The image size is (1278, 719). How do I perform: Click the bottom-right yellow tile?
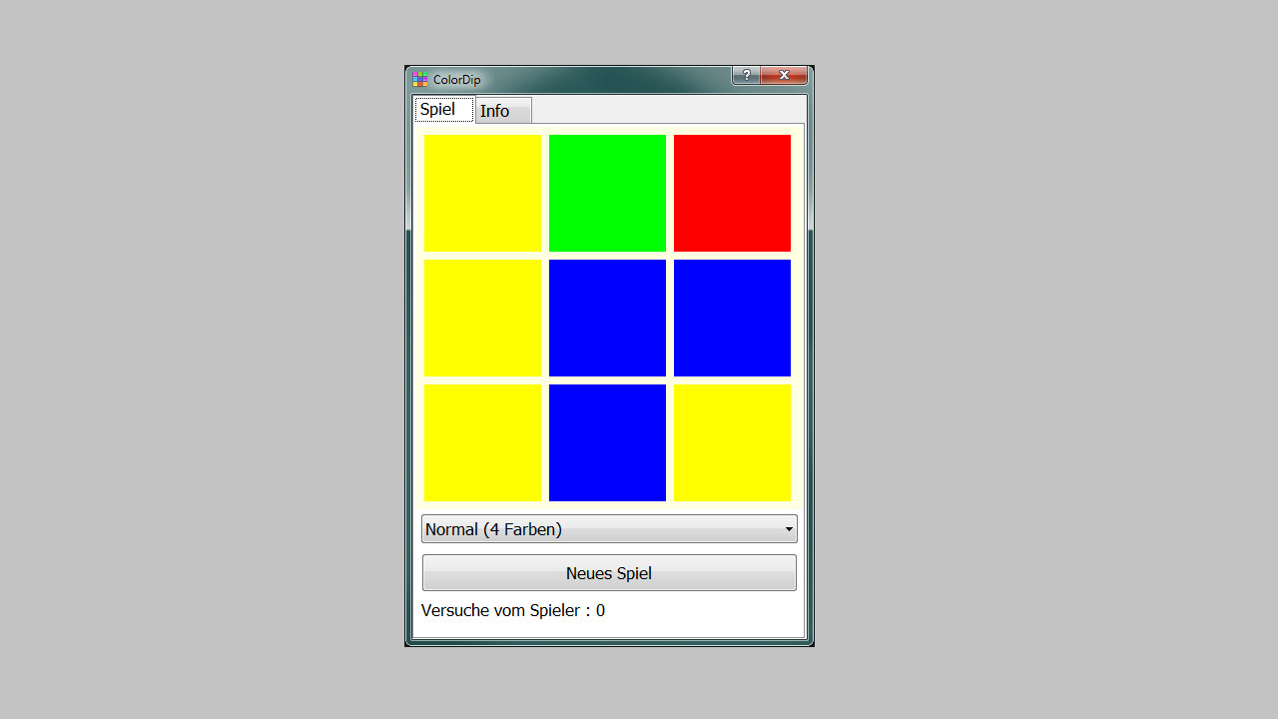pyautogui.click(x=732, y=442)
